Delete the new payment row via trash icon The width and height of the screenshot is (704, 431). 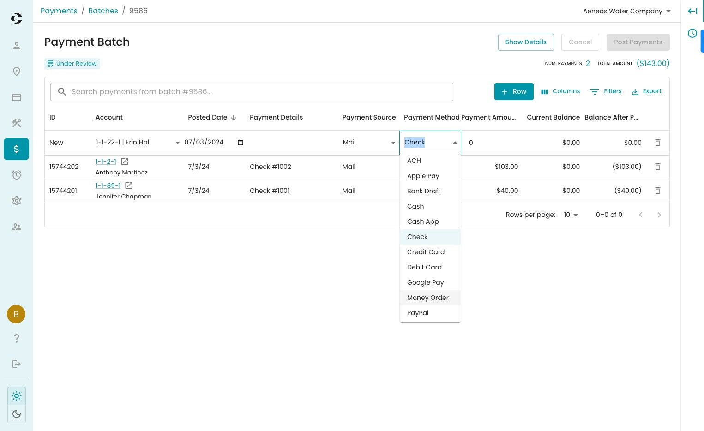(x=658, y=143)
